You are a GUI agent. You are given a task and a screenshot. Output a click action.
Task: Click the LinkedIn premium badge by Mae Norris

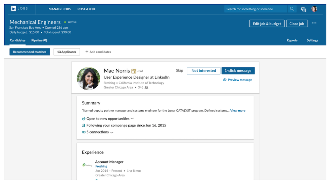134,71
